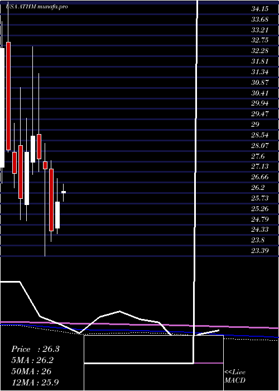Click the 32.75 price axis label
Screen dimensions: 279x391
pyautogui.click(x=260, y=40)
